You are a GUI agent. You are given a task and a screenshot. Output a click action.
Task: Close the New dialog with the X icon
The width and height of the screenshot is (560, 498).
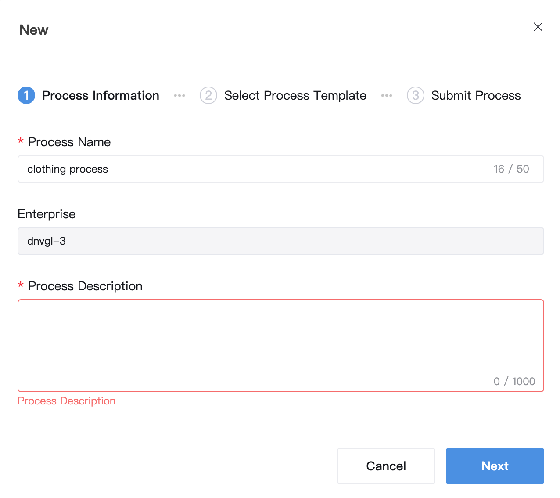(x=538, y=27)
